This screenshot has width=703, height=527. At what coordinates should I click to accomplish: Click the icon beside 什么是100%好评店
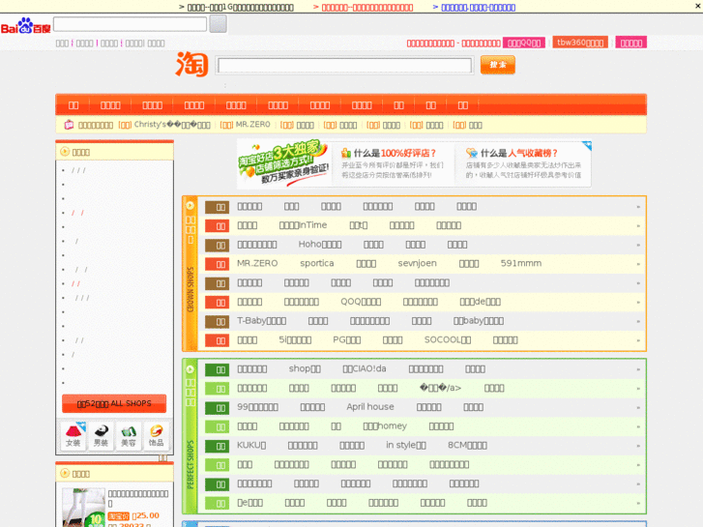[345, 153]
